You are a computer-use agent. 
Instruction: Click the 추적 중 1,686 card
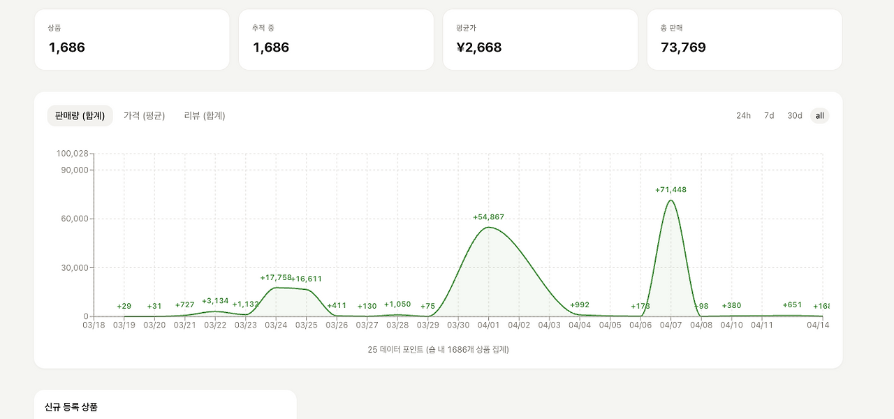coord(336,40)
